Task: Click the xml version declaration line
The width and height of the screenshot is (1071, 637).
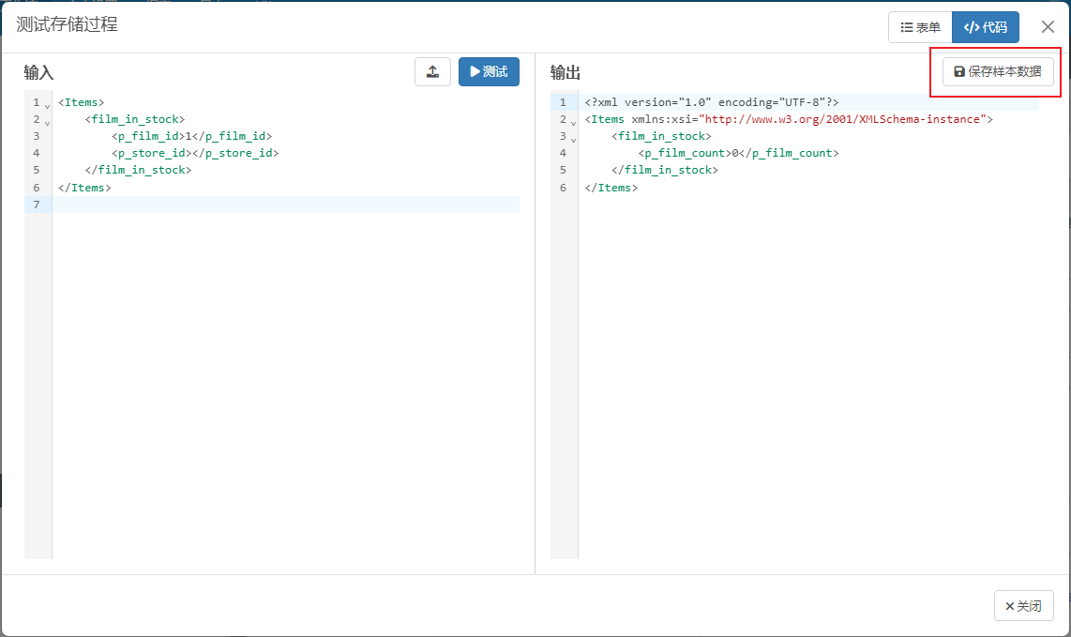Action: 711,102
